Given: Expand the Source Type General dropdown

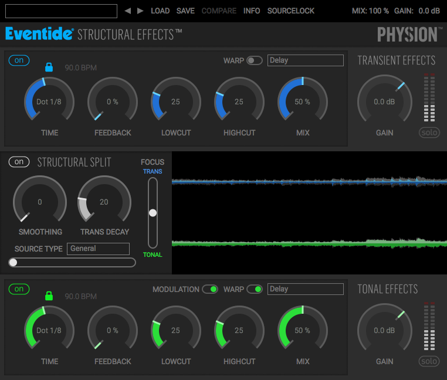Looking at the screenshot, I should click(x=98, y=249).
